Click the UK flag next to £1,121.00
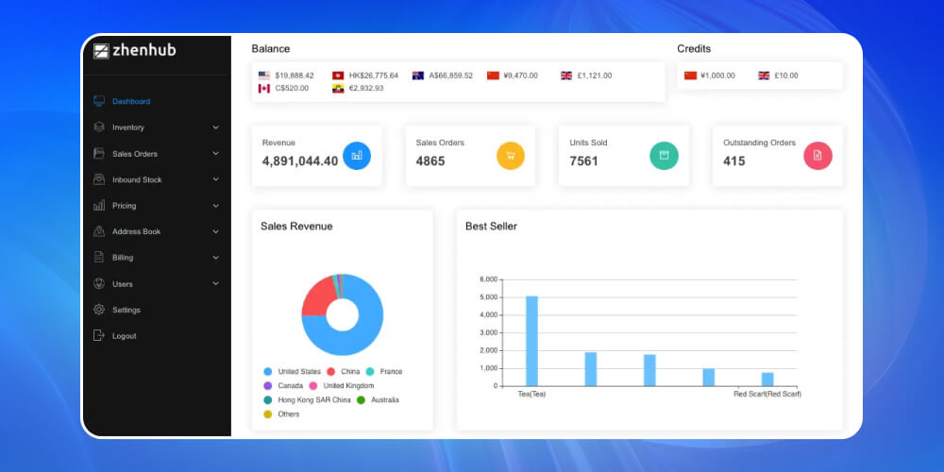The width and height of the screenshot is (944, 472). [565, 76]
